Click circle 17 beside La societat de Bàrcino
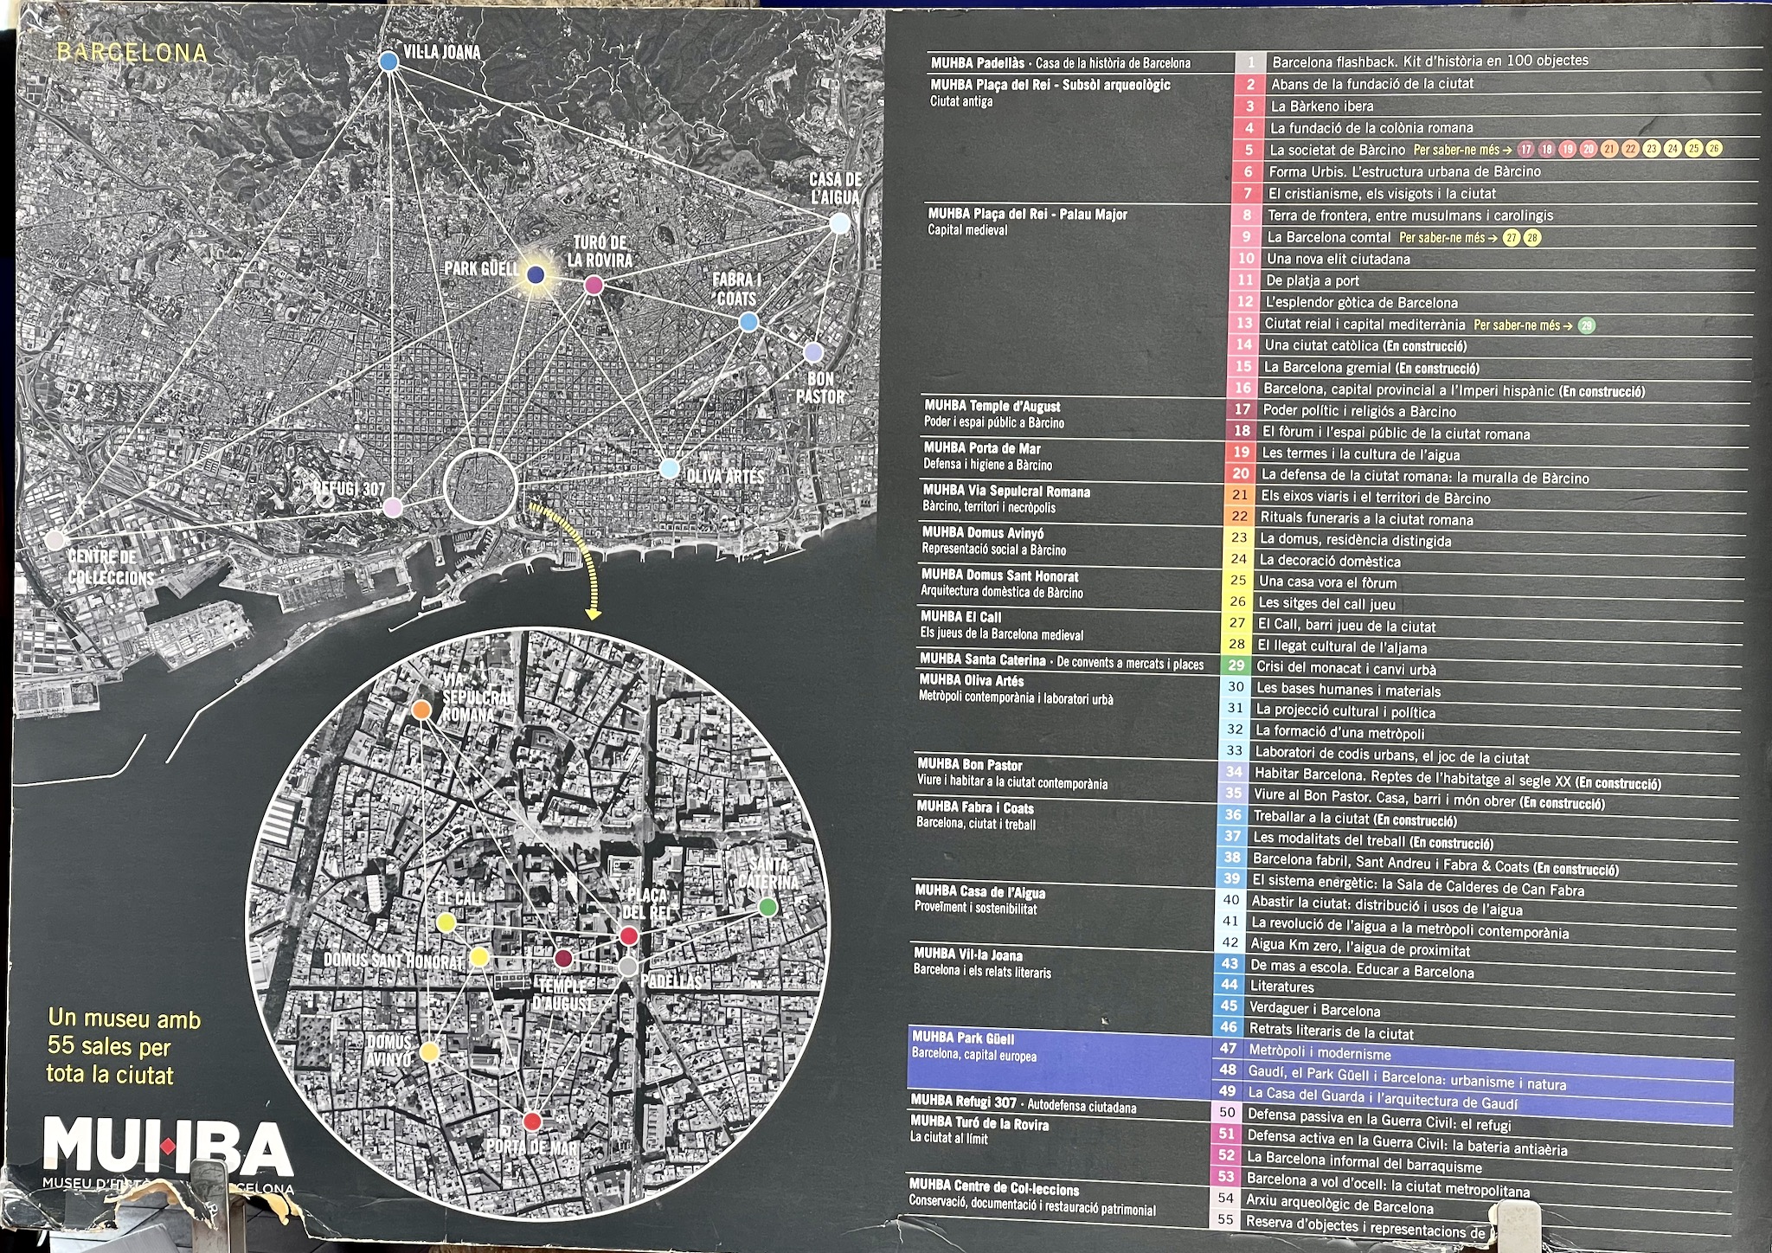Image resolution: width=1772 pixels, height=1253 pixels. (x=1526, y=150)
